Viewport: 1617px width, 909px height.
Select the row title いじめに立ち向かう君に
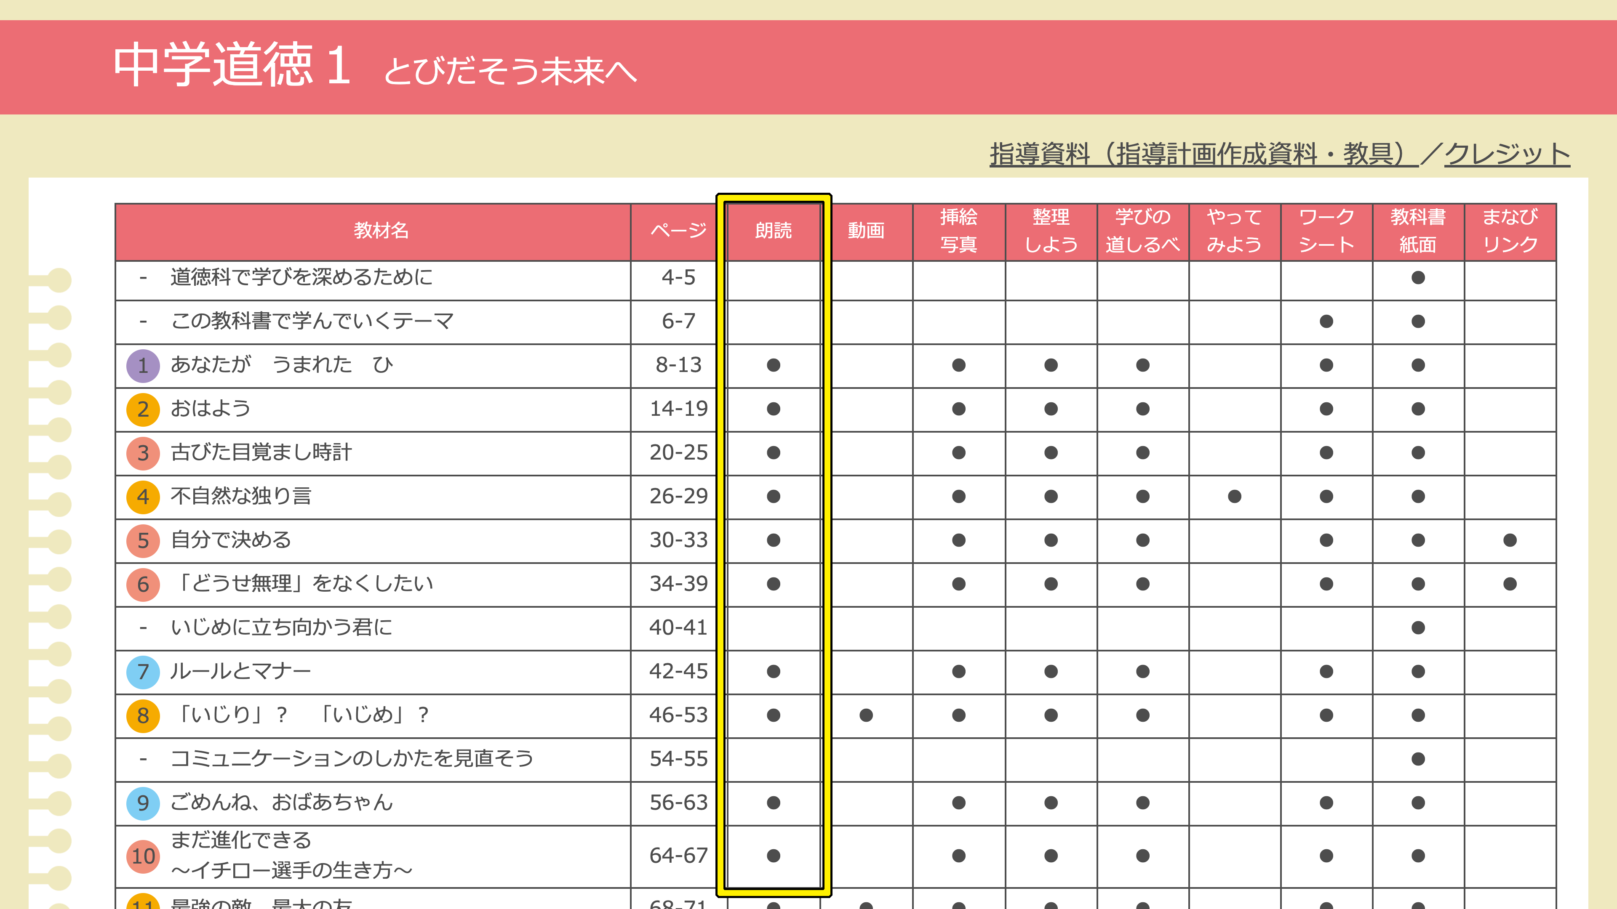[x=281, y=627]
